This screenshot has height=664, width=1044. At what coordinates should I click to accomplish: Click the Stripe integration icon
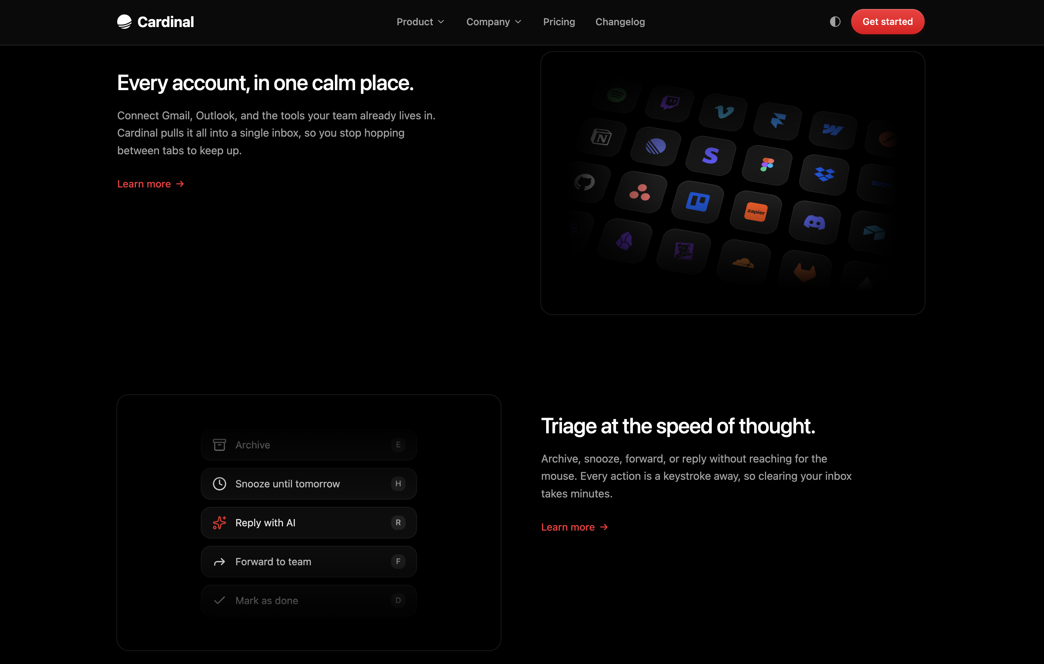pos(711,156)
